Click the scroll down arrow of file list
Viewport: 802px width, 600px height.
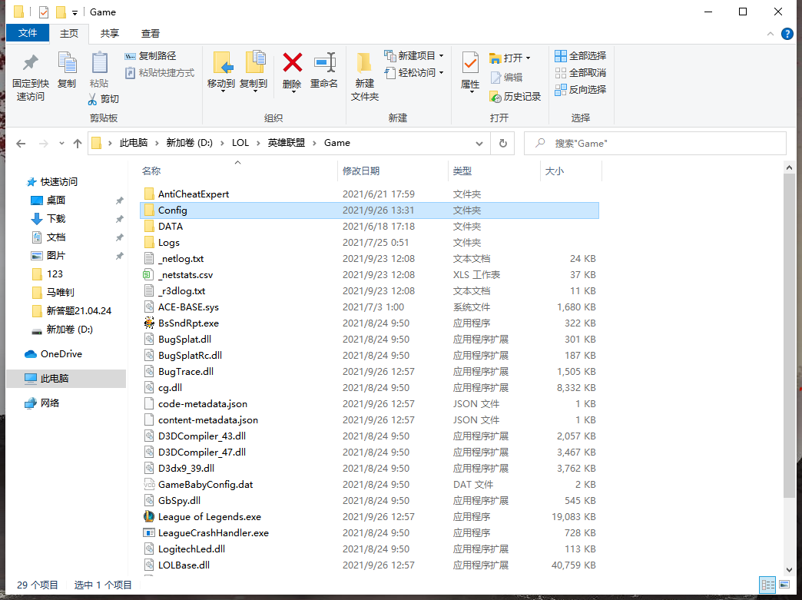pyautogui.click(x=789, y=570)
